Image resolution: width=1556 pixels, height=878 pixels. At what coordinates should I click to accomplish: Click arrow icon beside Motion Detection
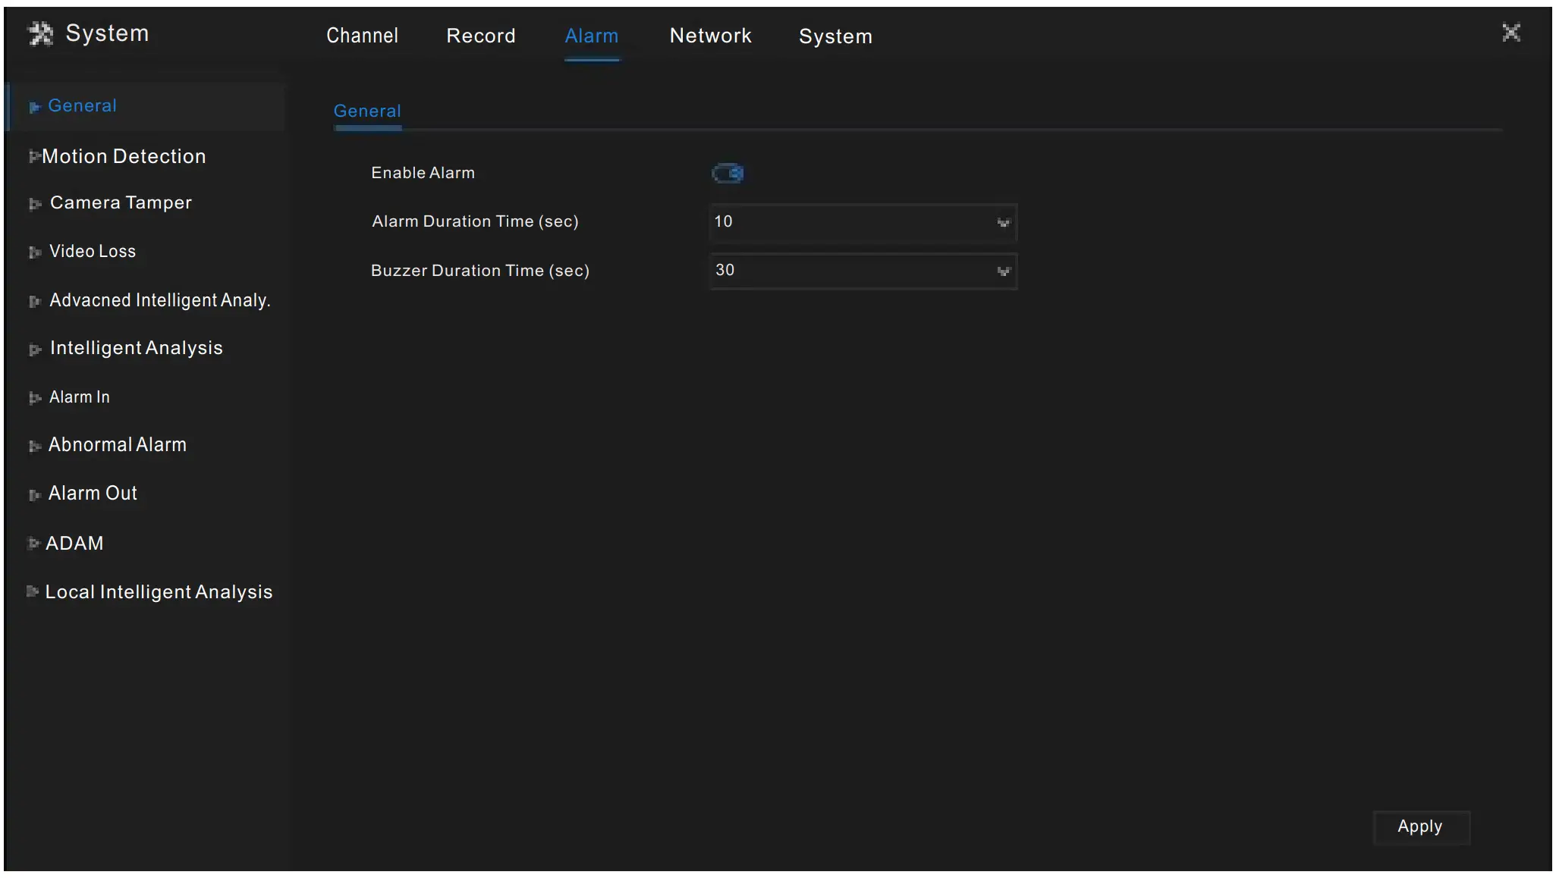click(x=33, y=157)
